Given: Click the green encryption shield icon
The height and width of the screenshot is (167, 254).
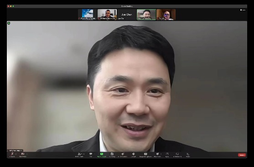Looking at the screenshot, I should [9, 23].
